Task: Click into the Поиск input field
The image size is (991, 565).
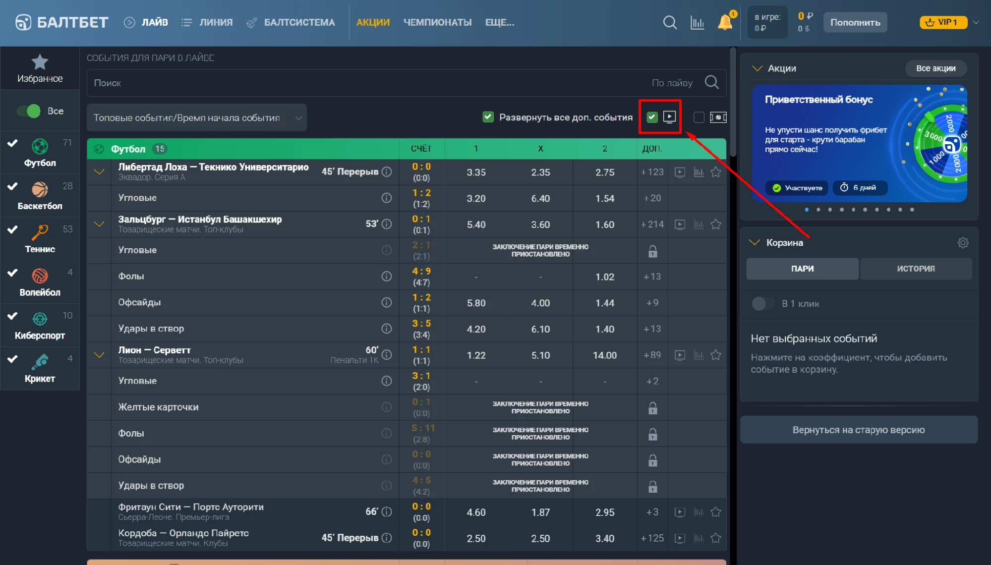Action: point(367,83)
